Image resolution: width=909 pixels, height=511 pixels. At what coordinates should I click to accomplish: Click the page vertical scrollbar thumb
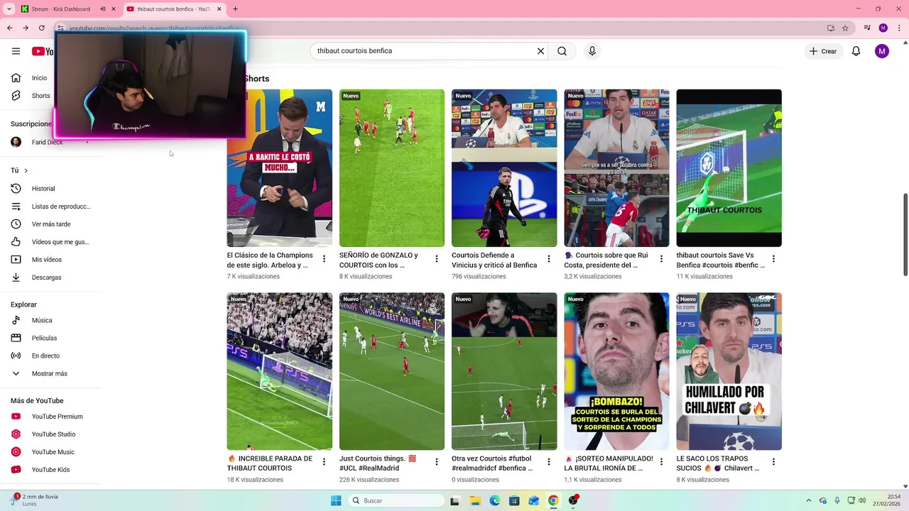pos(905,234)
